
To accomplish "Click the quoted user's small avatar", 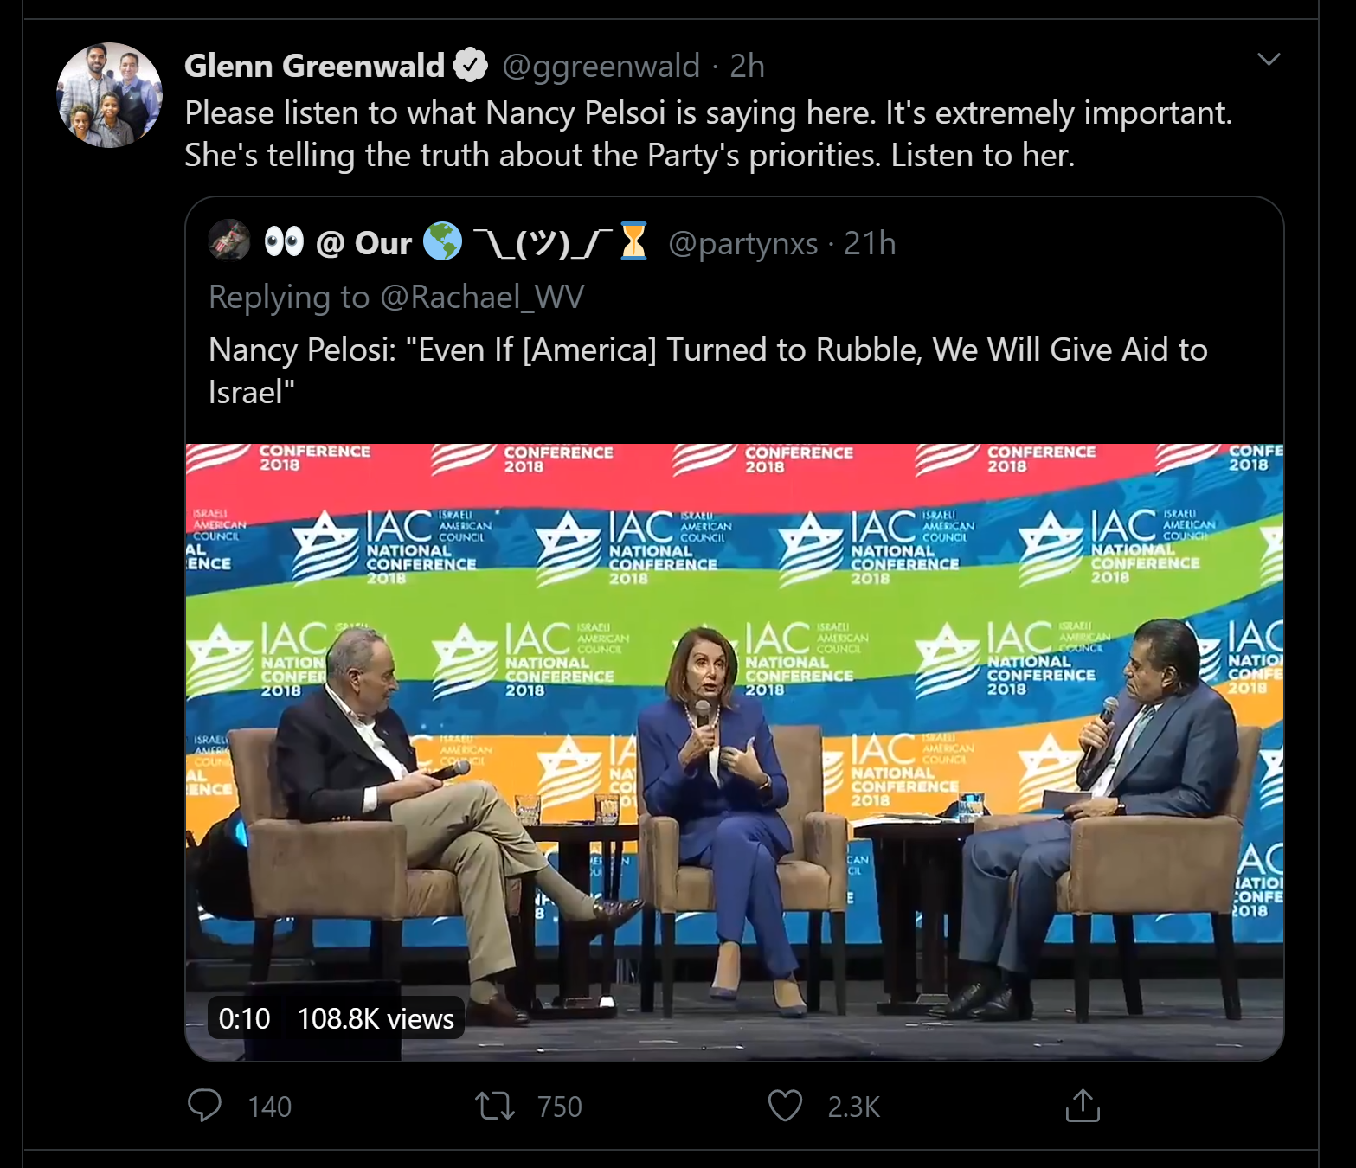I will pos(229,240).
